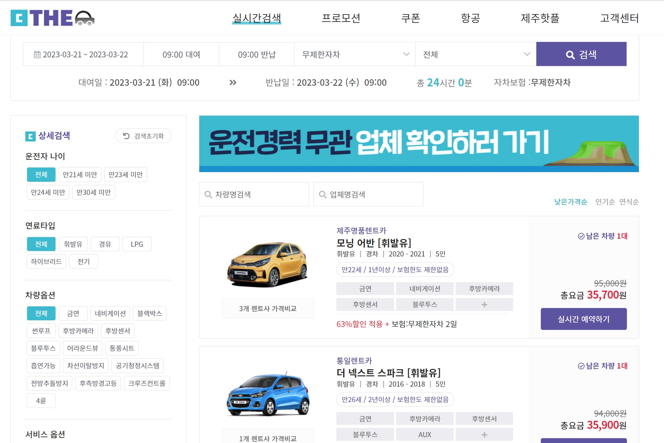Click 실시간 예약하기 for 모닝 어반
The height and width of the screenshot is (443, 664).
584,319
